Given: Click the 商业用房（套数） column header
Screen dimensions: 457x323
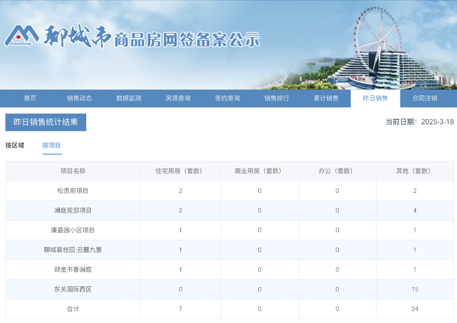Looking at the screenshot, I should tap(259, 171).
